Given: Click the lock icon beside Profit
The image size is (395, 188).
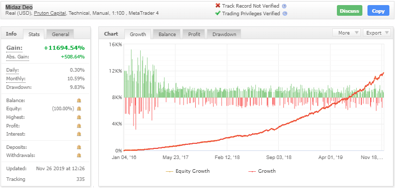Looking at the screenshot, I should click(79, 126).
